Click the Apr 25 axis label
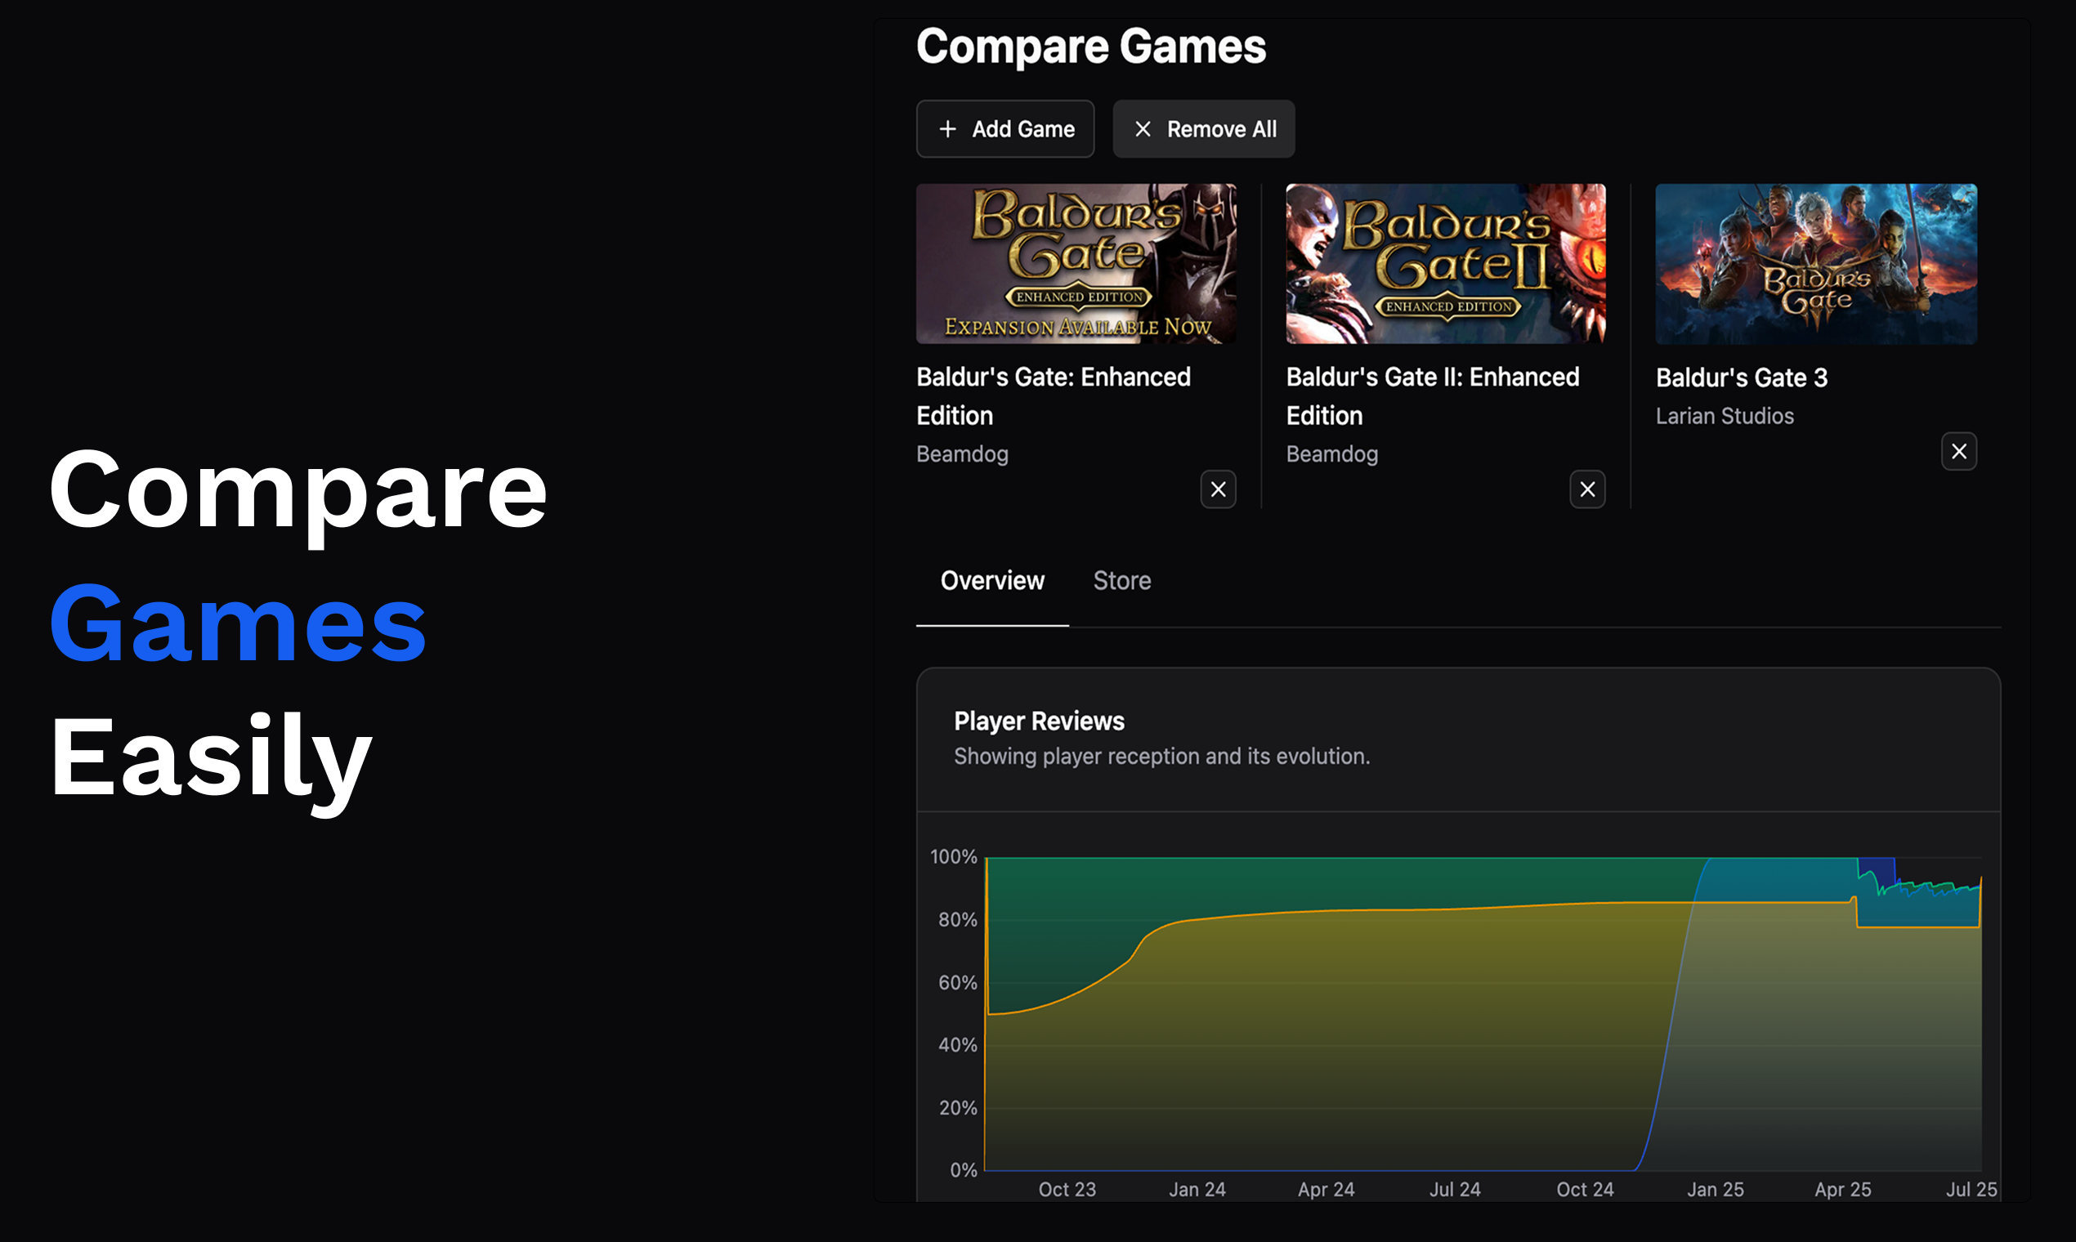2076x1242 pixels. coord(1842,1189)
